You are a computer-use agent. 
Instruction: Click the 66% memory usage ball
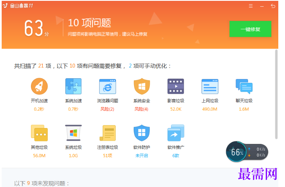pyautogui.click(x=237, y=152)
